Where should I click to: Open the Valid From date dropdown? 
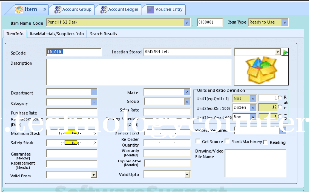pyautogui.click(x=94, y=175)
